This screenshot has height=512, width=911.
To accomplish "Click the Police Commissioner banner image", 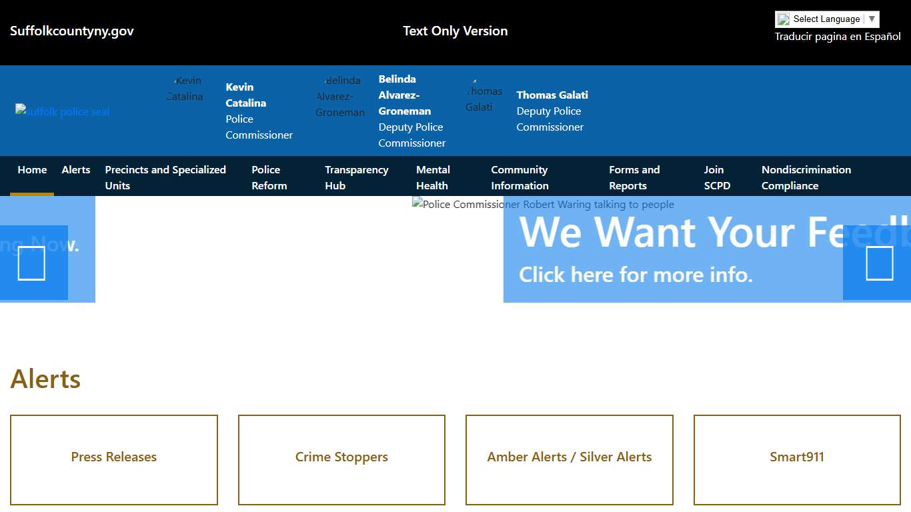I will coord(543,204).
